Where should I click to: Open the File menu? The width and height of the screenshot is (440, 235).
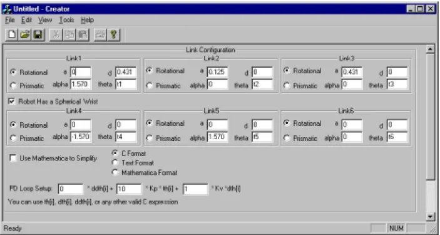[10, 20]
